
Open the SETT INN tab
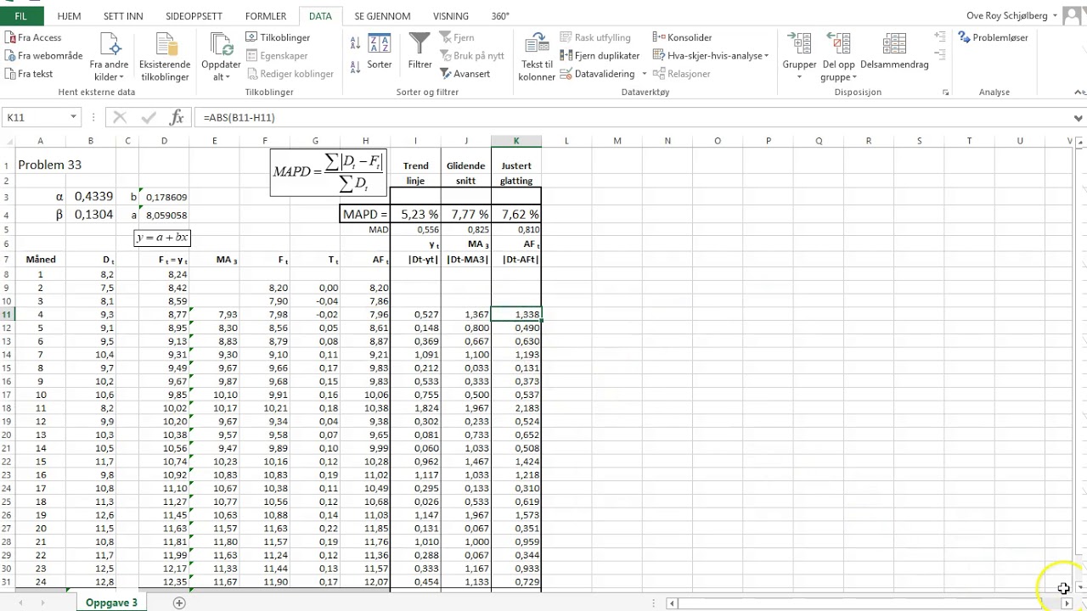pos(124,16)
